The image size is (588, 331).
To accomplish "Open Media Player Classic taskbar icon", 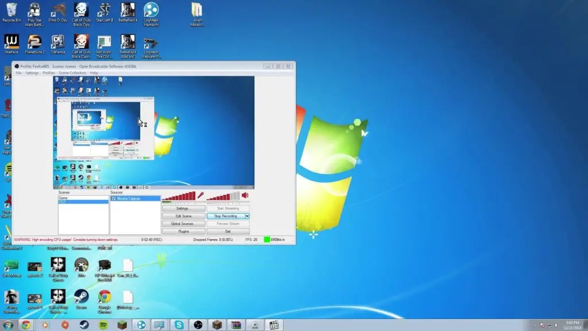I will point(274,325).
